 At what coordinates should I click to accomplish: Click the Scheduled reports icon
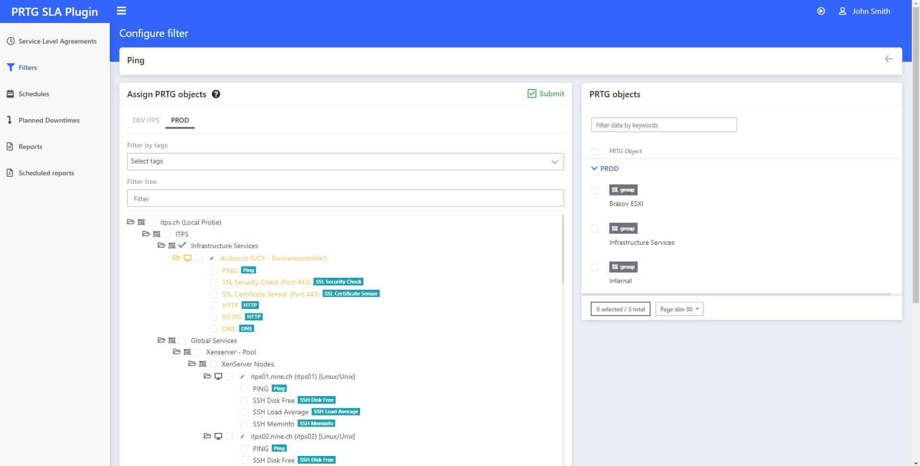pos(10,173)
